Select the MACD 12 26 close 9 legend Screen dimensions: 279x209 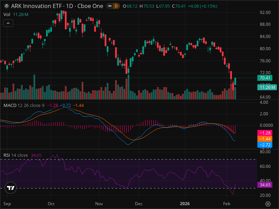tap(24, 106)
